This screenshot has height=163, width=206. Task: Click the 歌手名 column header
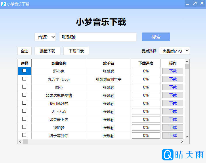coord(108,63)
